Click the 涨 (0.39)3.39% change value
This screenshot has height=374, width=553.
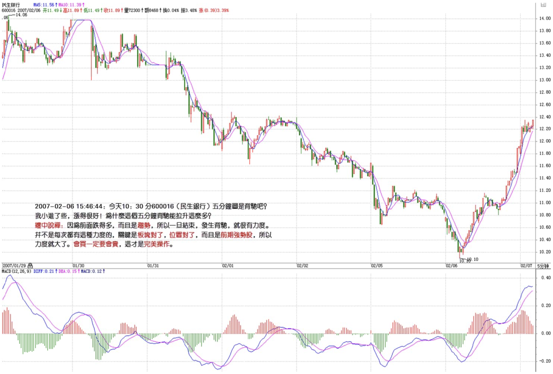pyautogui.click(x=214, y=10)
